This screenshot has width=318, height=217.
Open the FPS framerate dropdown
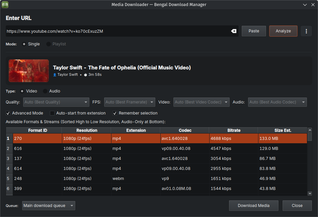point(130,102)
